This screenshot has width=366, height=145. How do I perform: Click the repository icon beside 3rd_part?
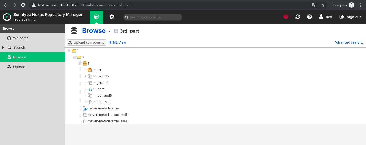[116, 31]
